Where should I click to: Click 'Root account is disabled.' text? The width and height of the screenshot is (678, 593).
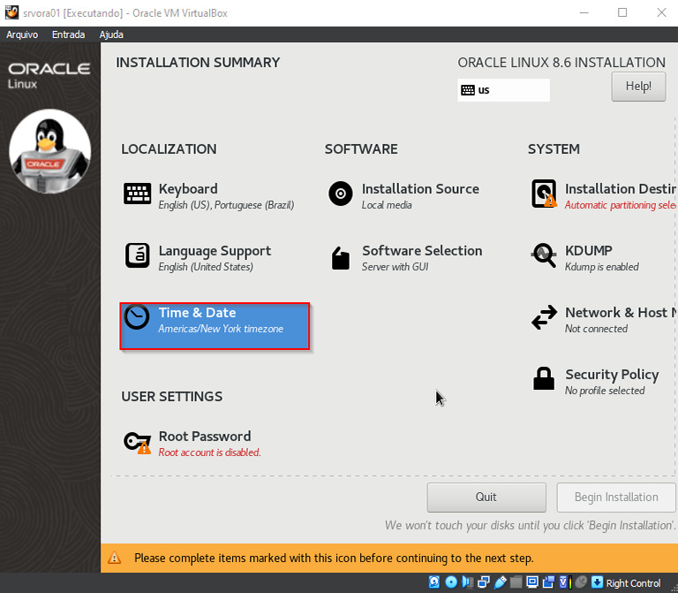pos(210,452)
